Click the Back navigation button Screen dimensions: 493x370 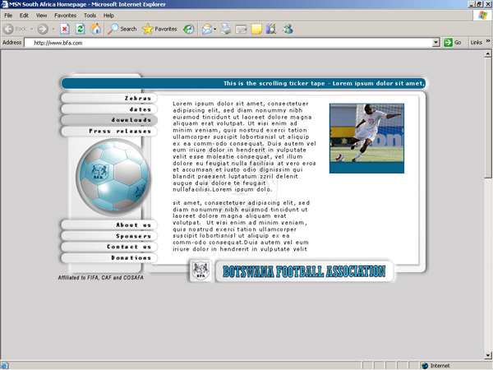(16, 29)
